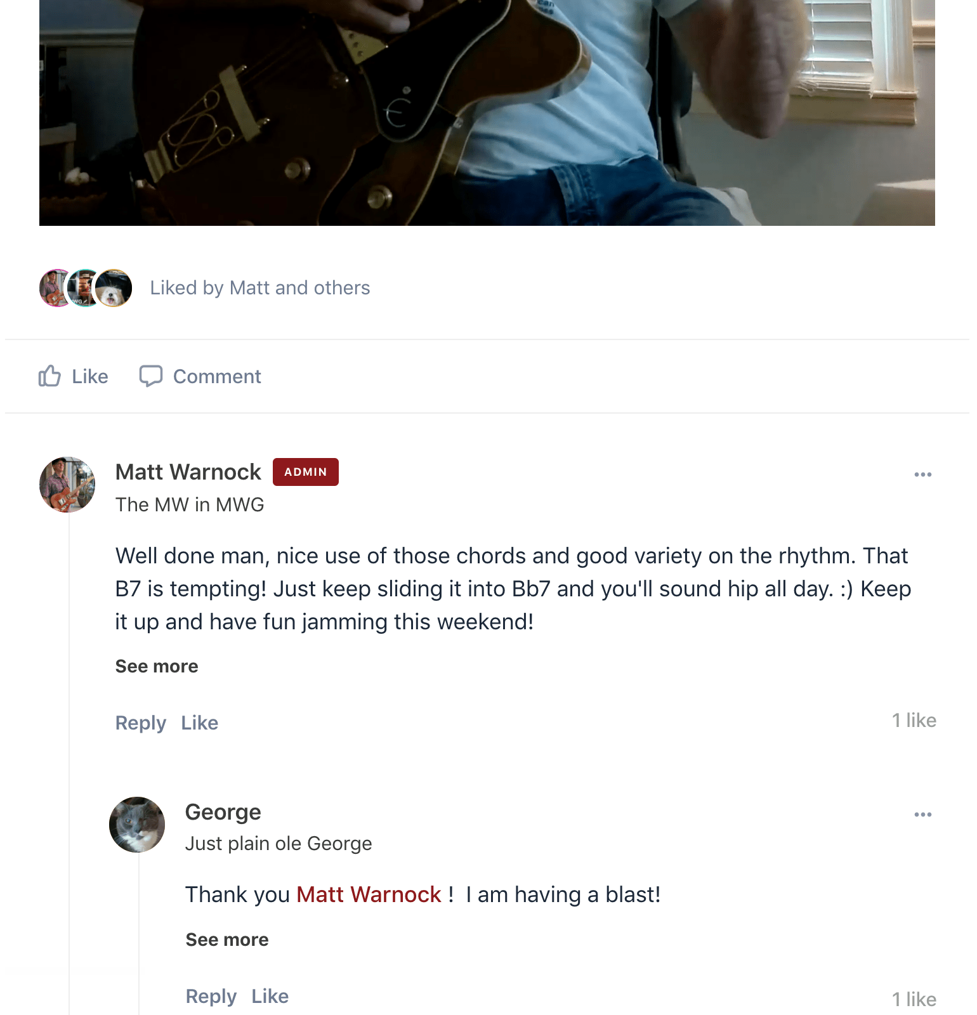
Task: Toggle Like on Matt Warnock's comment
Action: (x=200, y=723)
